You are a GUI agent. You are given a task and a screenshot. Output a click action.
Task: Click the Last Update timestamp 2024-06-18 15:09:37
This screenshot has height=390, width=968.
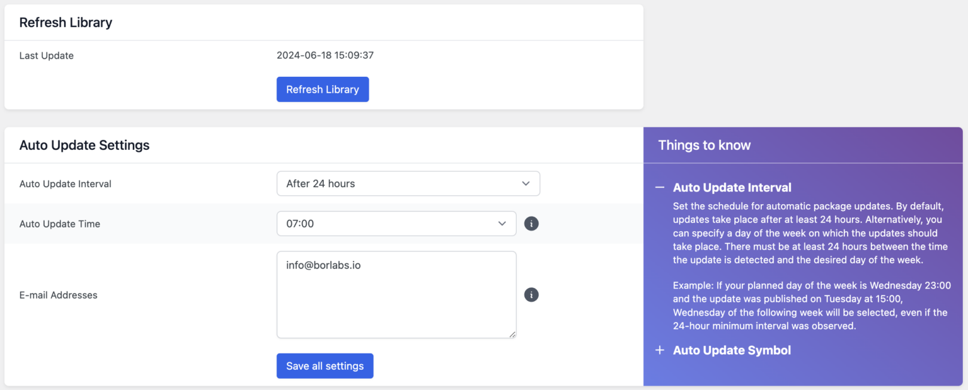click(325, 55)
